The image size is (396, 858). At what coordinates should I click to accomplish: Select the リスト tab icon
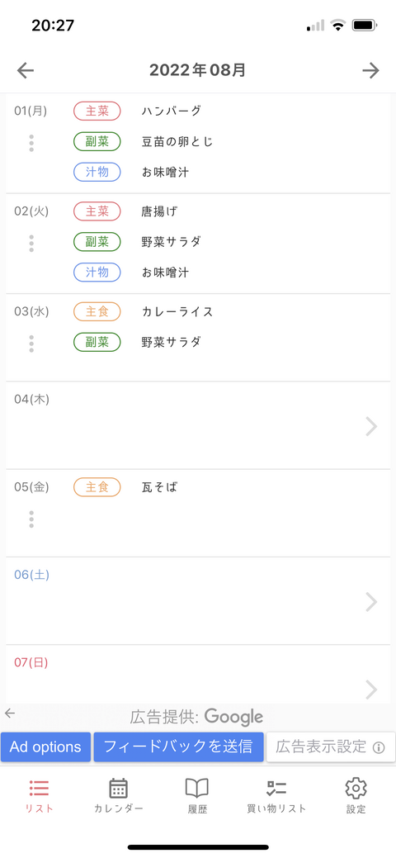(x=39, y=788)
